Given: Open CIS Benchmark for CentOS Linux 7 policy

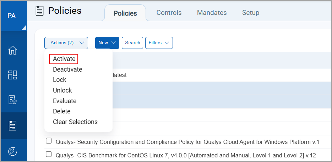Looking at the screenshot, I should pos(186,156).
